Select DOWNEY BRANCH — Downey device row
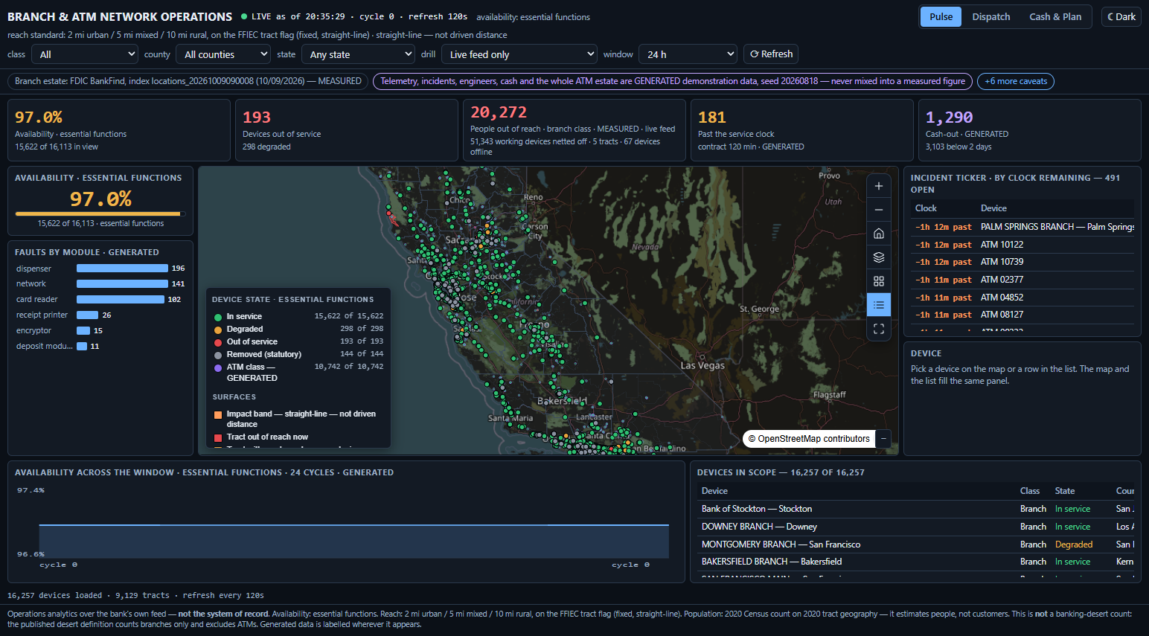The image size is (1149, 636). 915,527
